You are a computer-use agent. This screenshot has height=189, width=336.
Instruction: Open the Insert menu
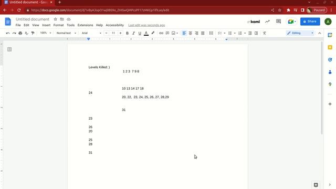46,25
